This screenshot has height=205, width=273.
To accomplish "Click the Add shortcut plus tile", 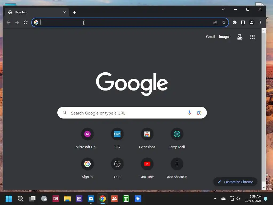I will tap(177, 168).
